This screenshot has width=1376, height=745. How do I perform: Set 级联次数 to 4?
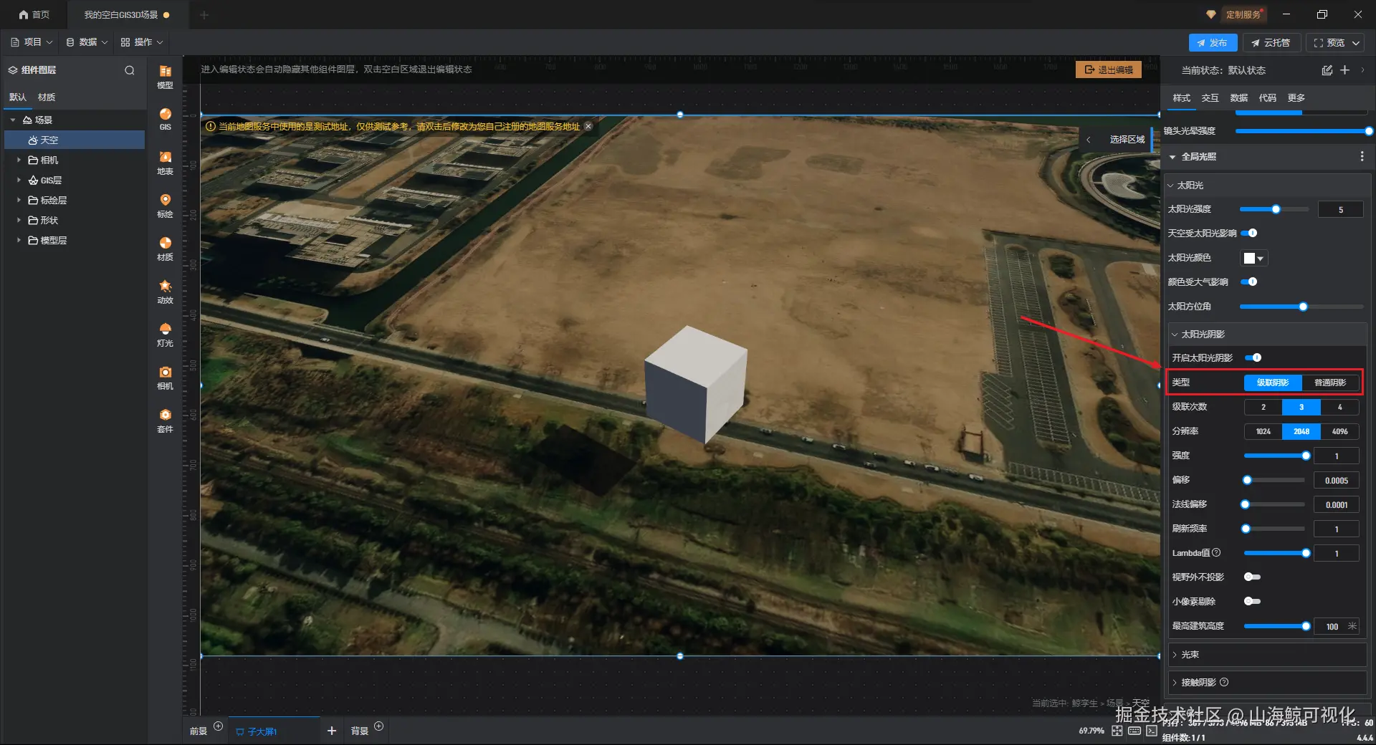tap(1339, 407)
